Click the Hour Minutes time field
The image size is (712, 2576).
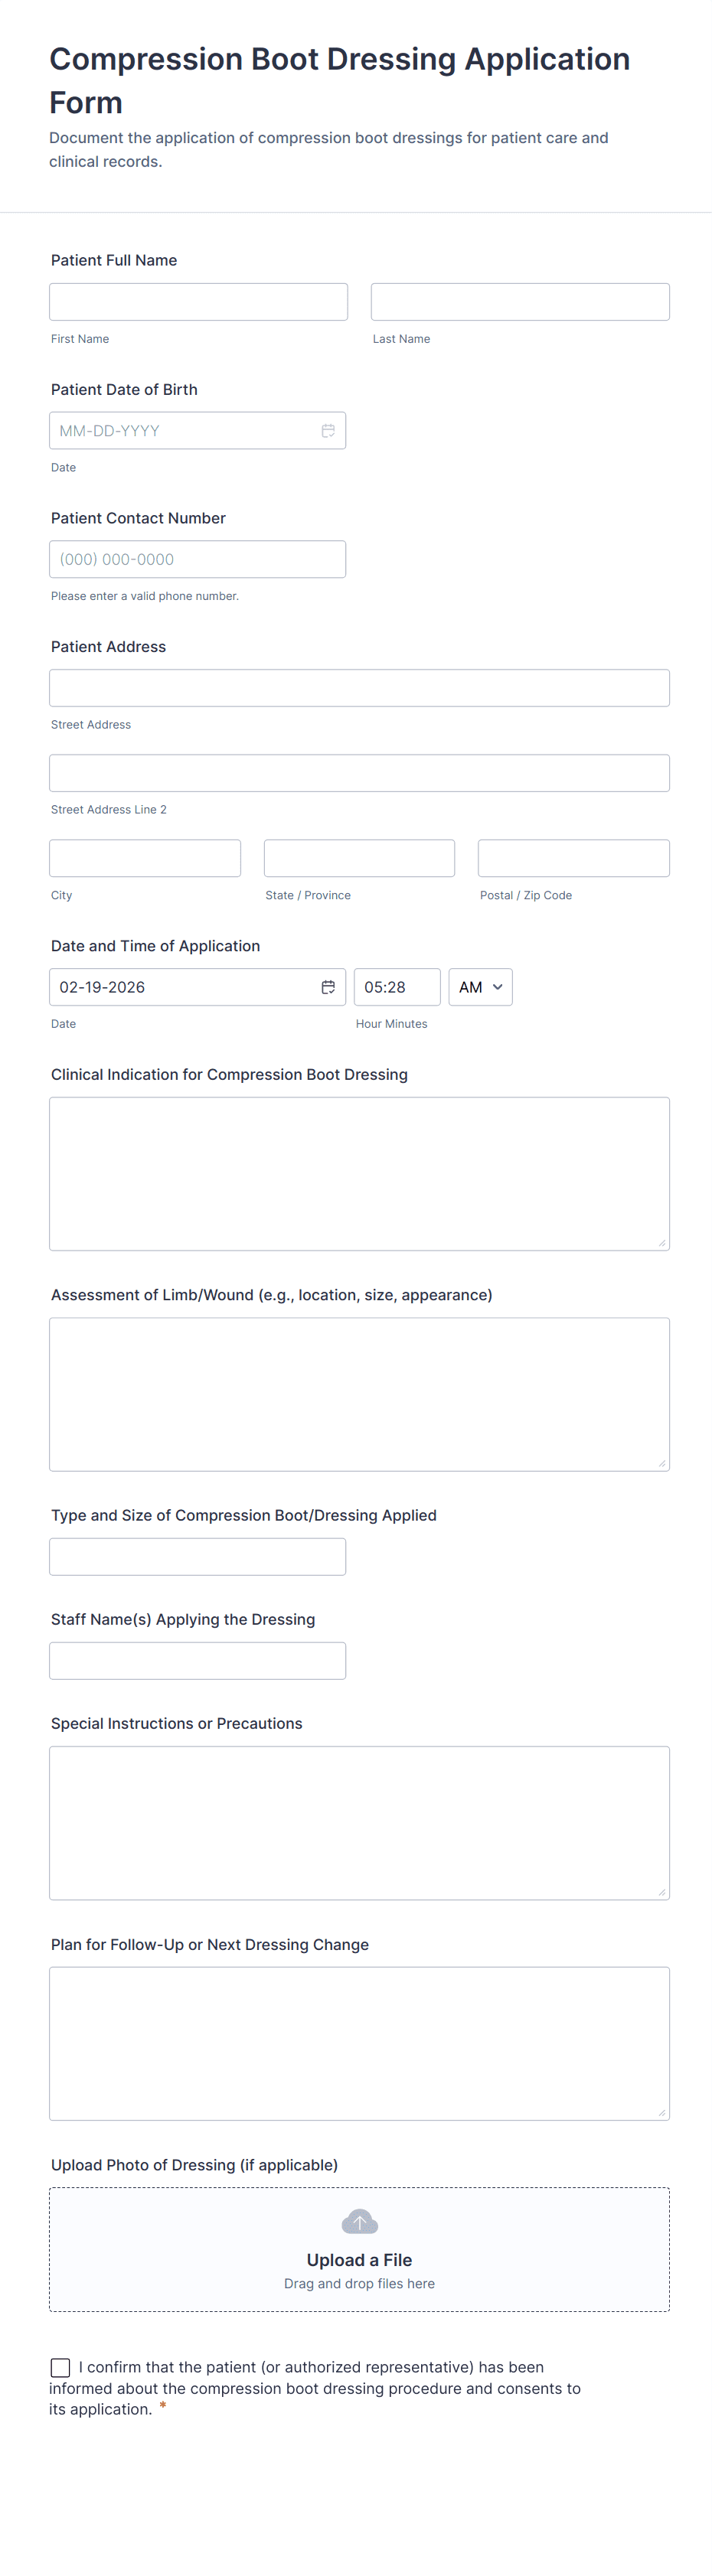click(396, 987)
